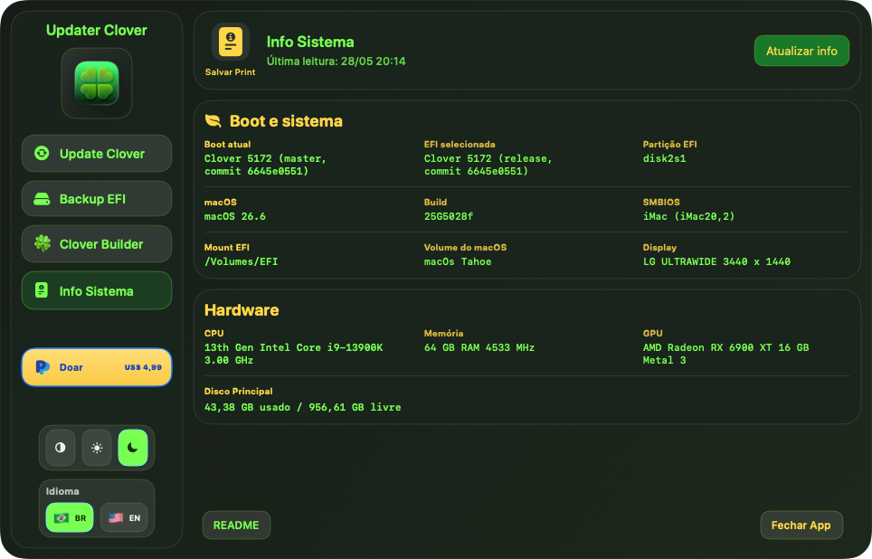Click the EFI selecionada value Clover 5172 release

[x=488, y=165]
